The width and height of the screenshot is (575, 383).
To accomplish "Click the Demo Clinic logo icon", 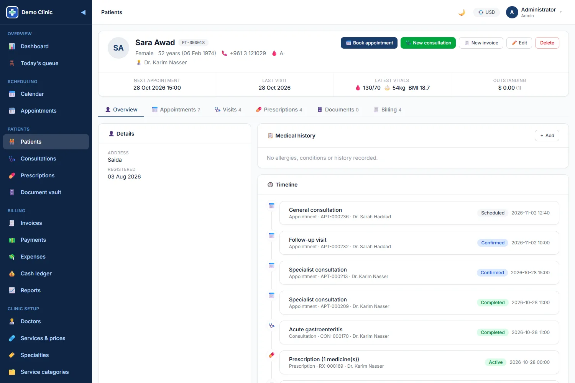I will click(12, 12).
